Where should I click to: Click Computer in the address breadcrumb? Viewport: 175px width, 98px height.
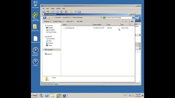pyautogui.click(x=58, y=17)
